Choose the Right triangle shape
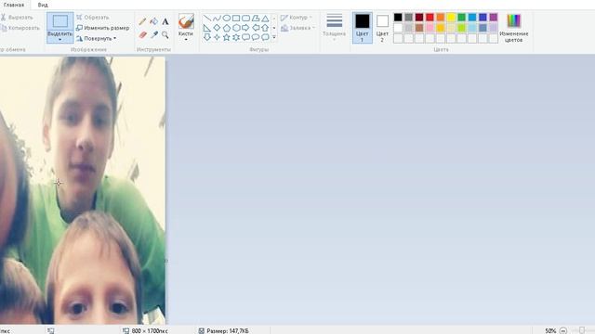Image resolution: width=595 pixels, height=334 pixels. tap(207, 28)
